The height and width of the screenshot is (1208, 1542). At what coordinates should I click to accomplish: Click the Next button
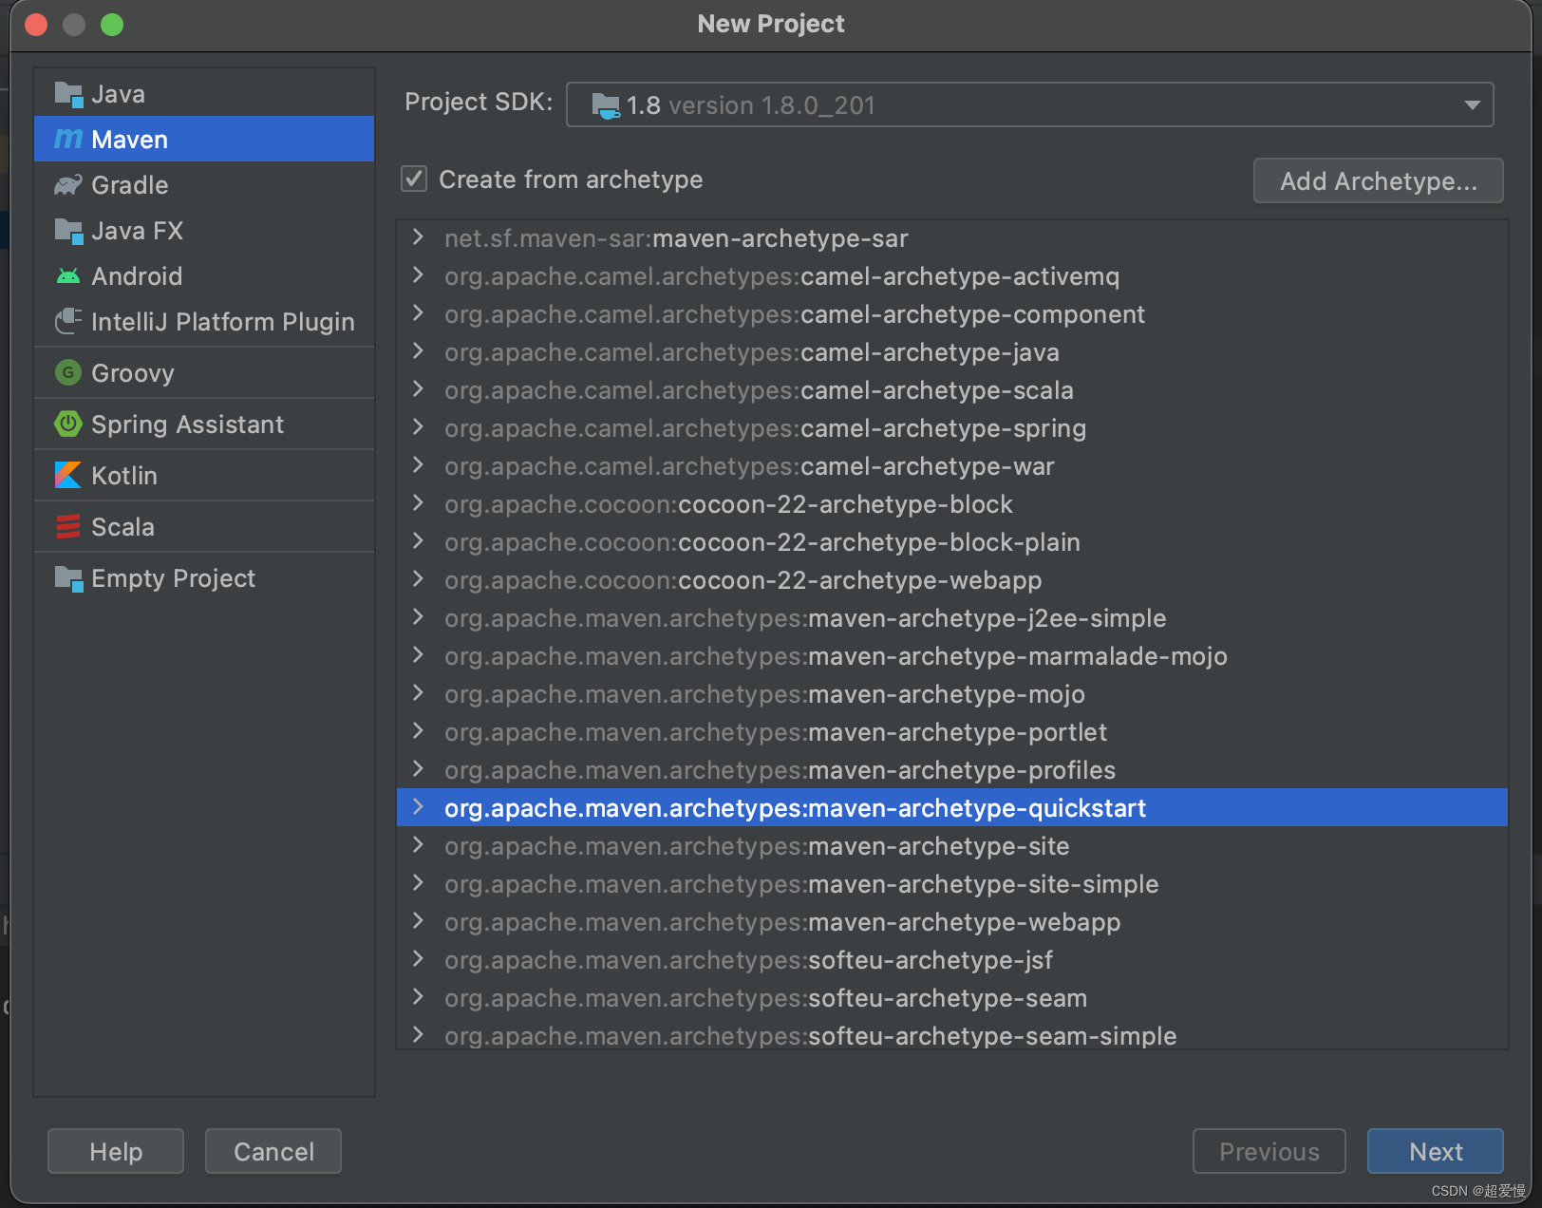coord(1435,1151)
